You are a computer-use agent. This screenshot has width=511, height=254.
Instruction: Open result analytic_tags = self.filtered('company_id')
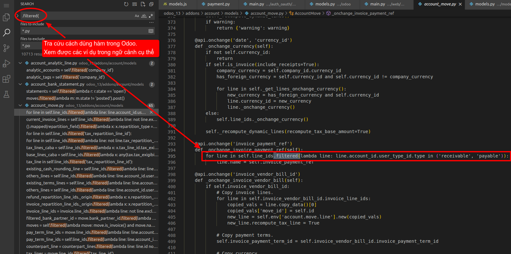66,77
